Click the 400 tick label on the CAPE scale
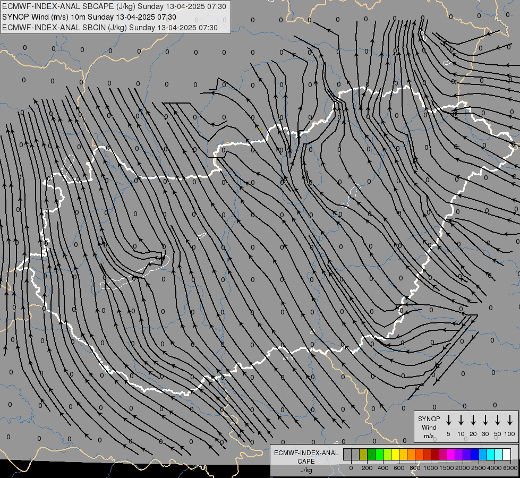Viewport: 520px width, 478px height. coord(383,468)
